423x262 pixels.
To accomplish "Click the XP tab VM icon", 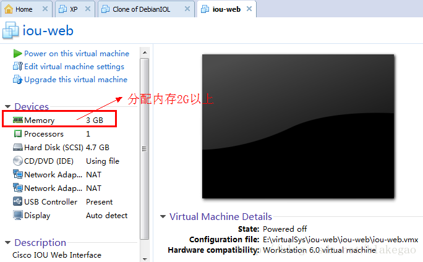I will [x=62, y=9].
